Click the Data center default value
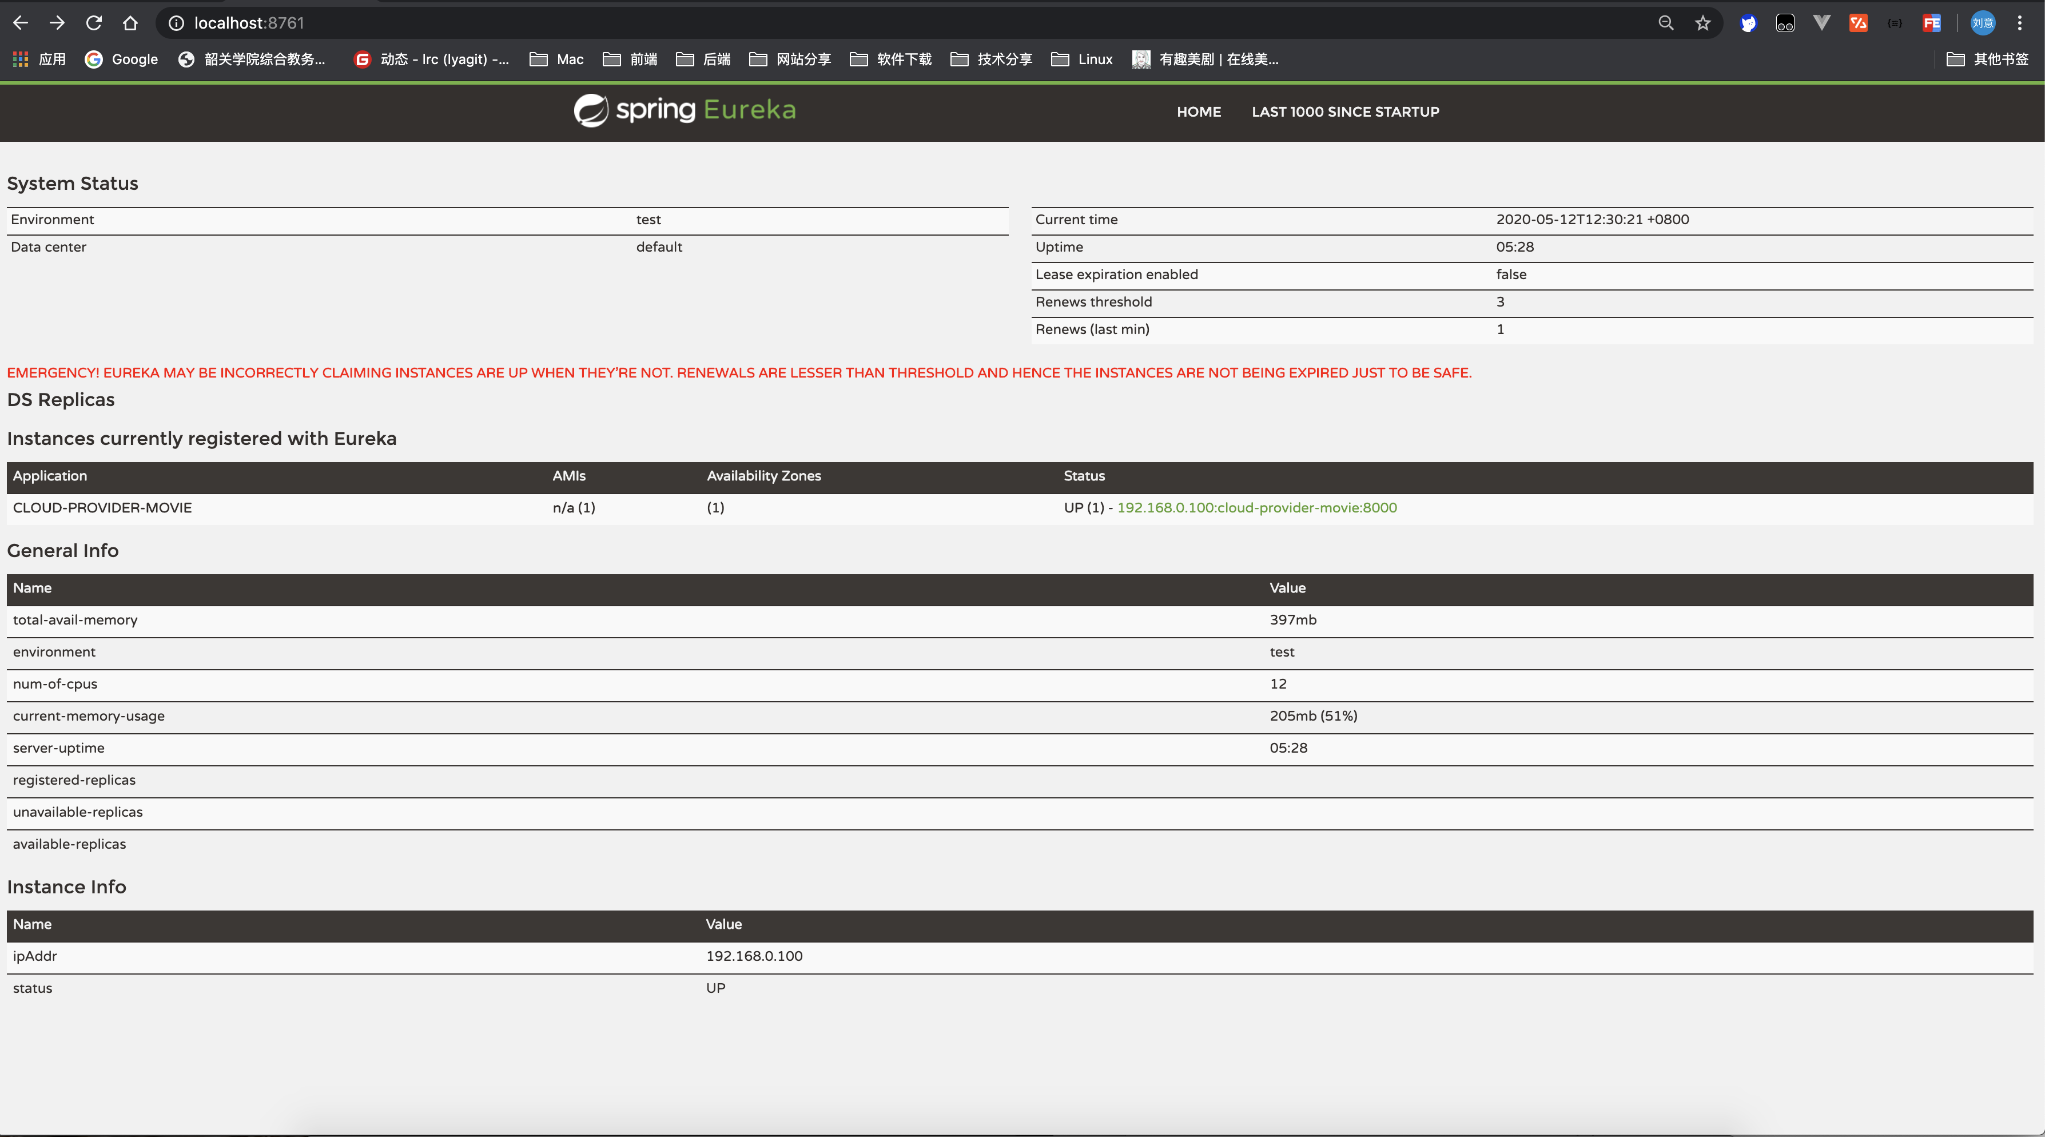 point(659,247)
